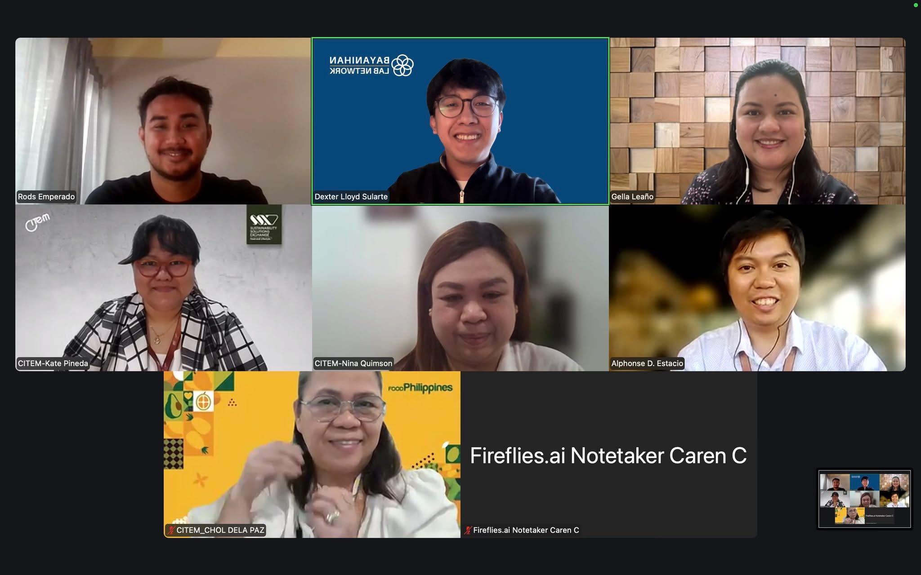Viewport: 921px width, 575px height.
Task: Click the FoodPhilippines logo in Chol's video
Action: (x=420, y=388)
